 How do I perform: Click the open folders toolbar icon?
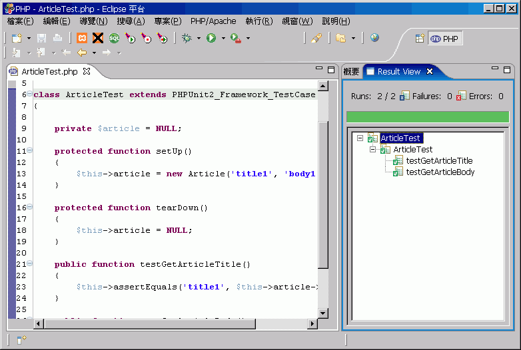tap(340, 38)
